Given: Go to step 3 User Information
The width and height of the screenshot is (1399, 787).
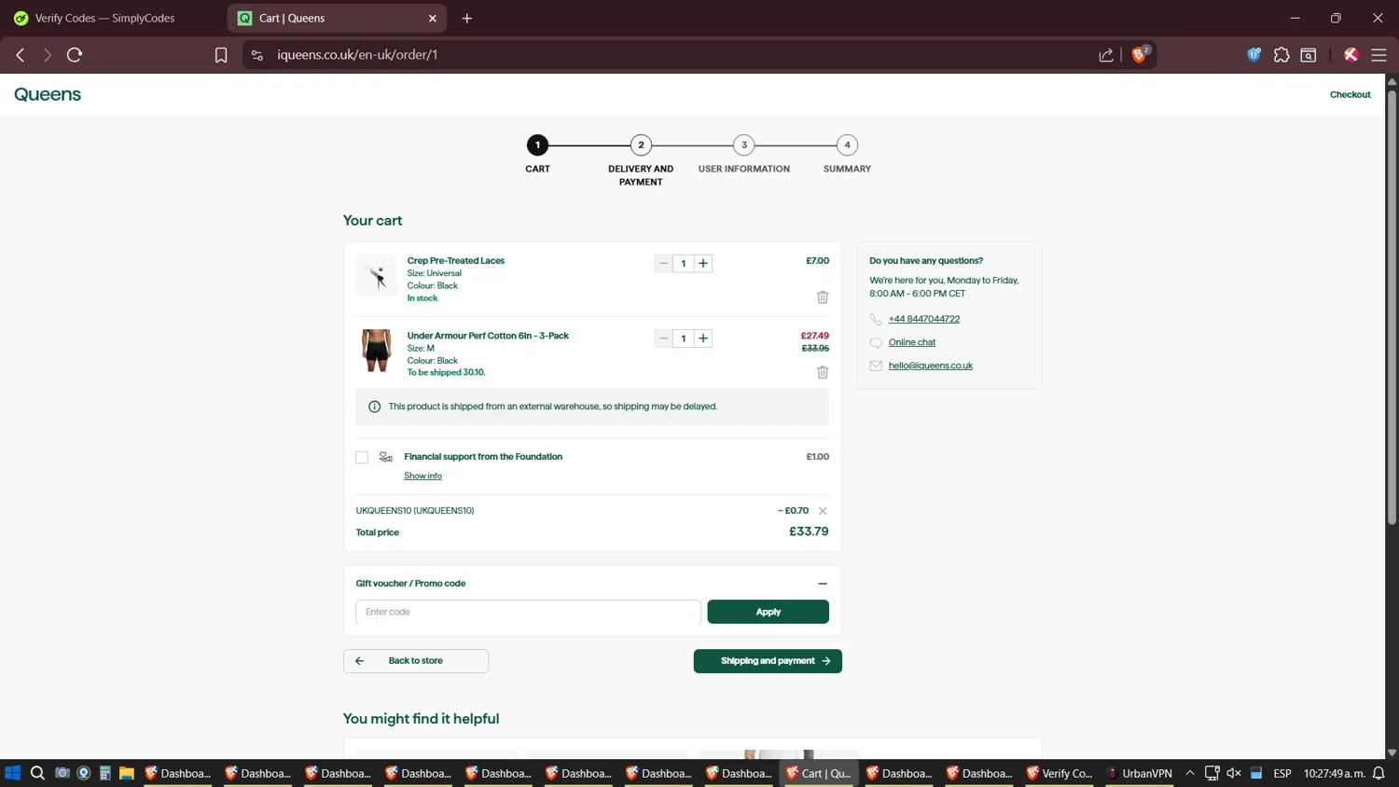Looking at the screenshot, I should point(744,145).
